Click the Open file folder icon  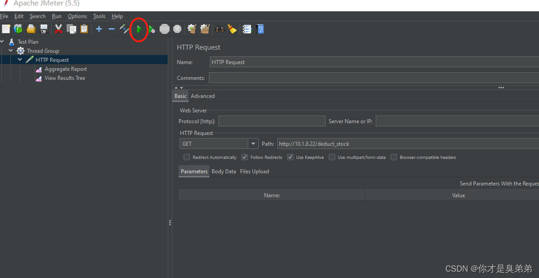(31, 29)
